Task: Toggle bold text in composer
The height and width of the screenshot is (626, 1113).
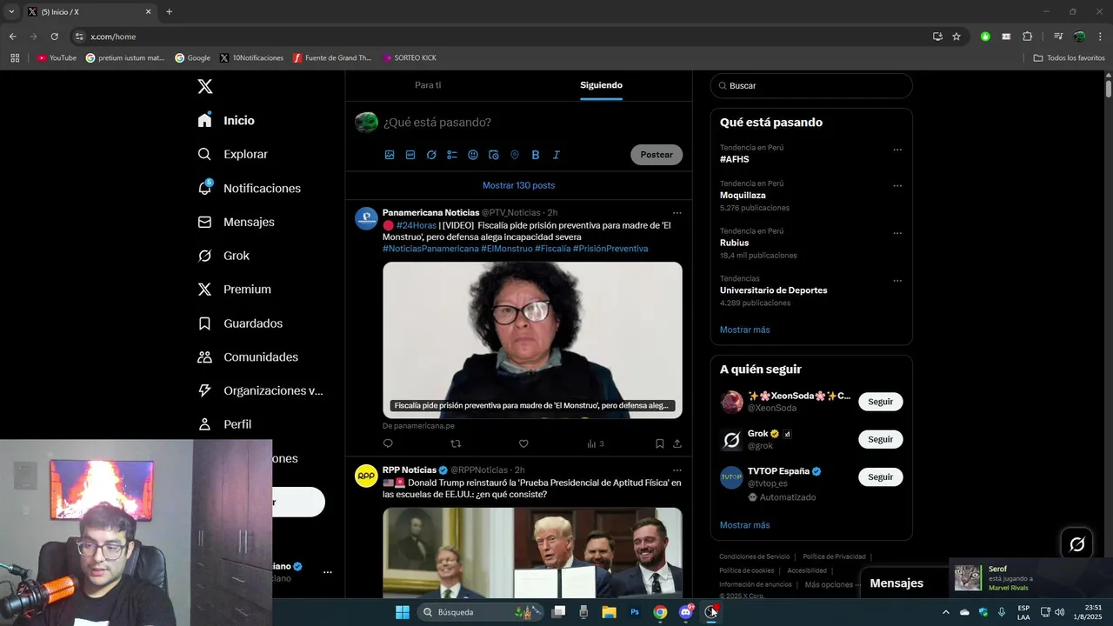Action: [x=536, y=155]
